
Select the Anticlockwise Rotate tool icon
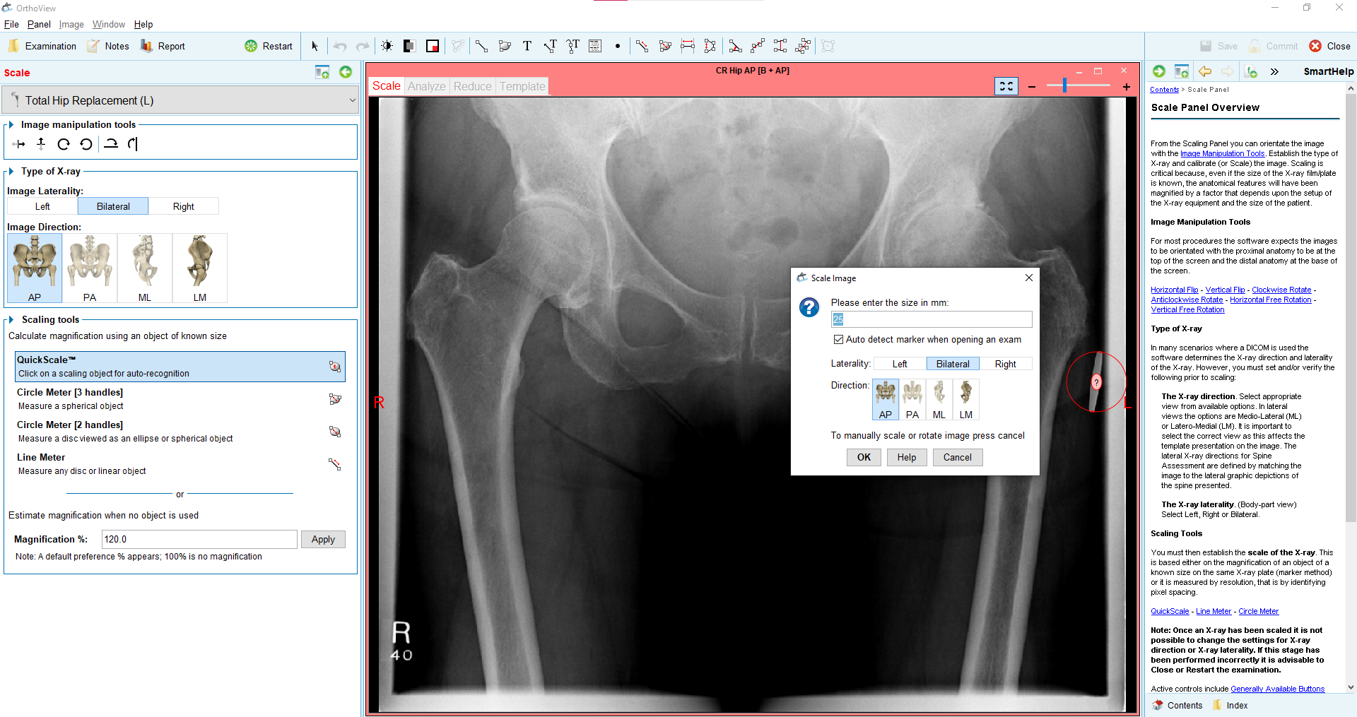(x=86, y=144)
